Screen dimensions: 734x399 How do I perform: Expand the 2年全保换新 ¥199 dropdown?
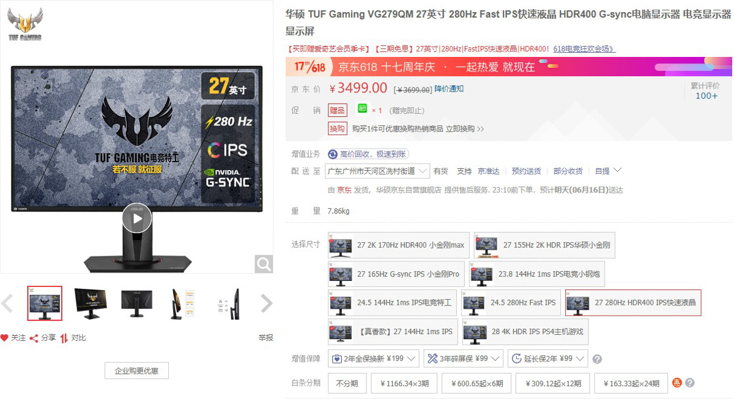pos(374,359)
